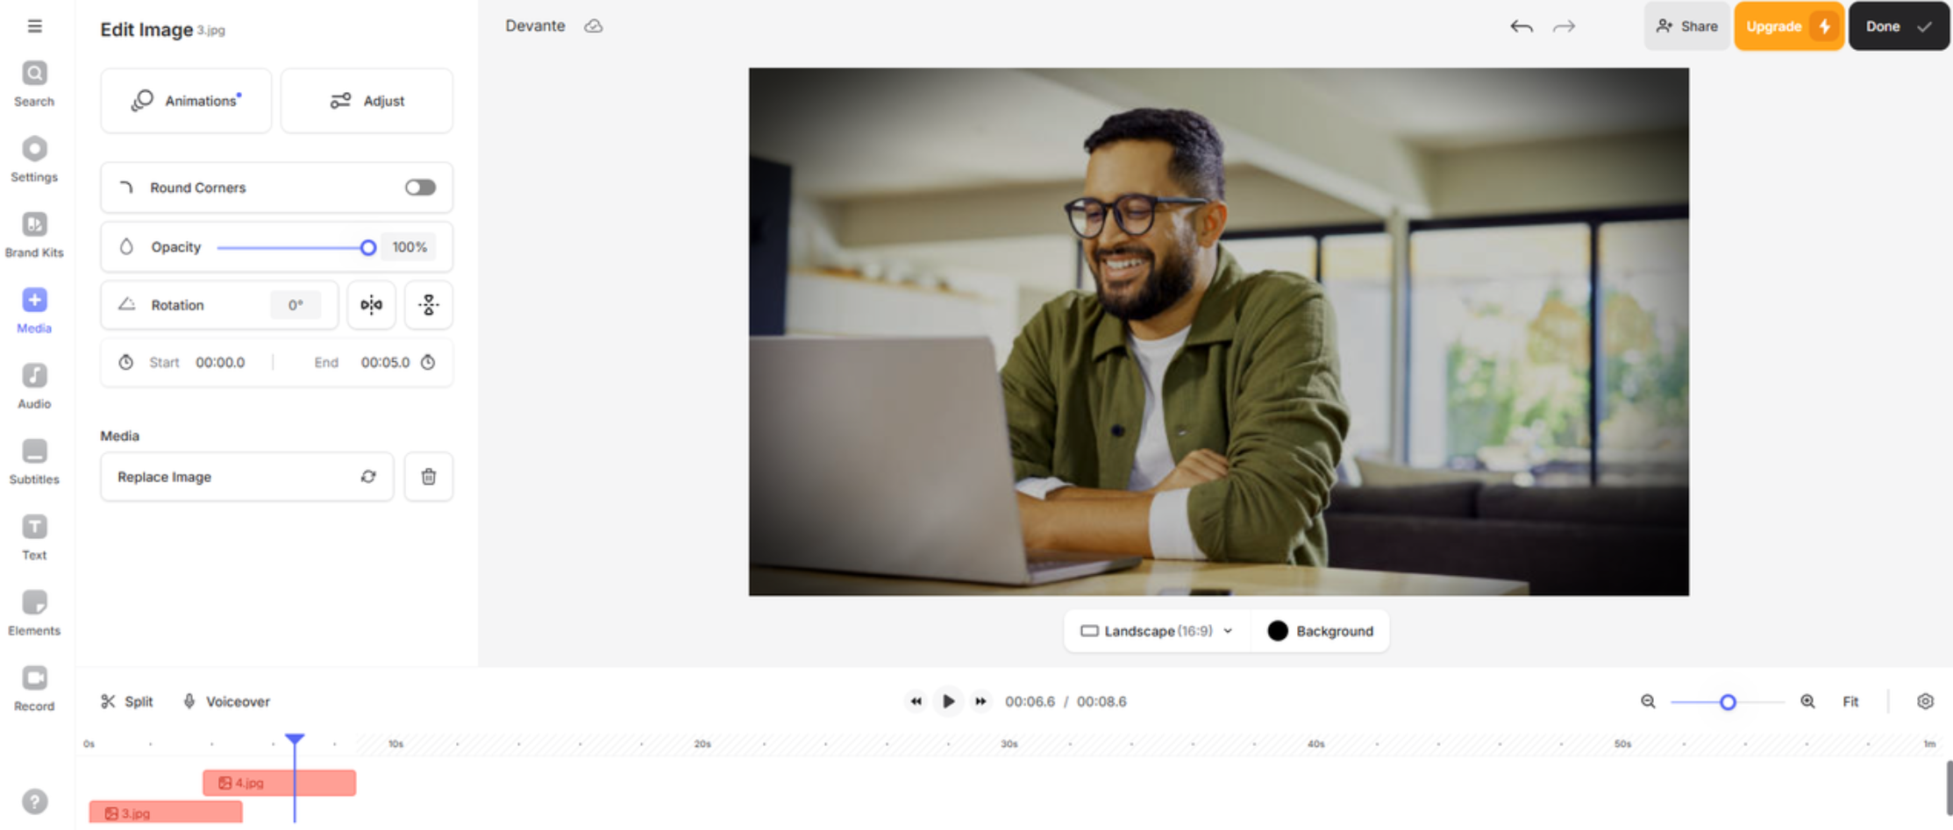Click the Upgrade button

point(1789,26)
